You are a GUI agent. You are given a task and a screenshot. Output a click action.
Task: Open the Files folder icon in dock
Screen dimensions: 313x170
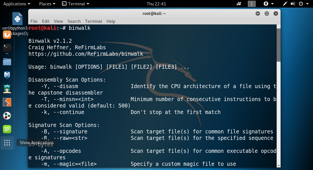pos(7,62)
